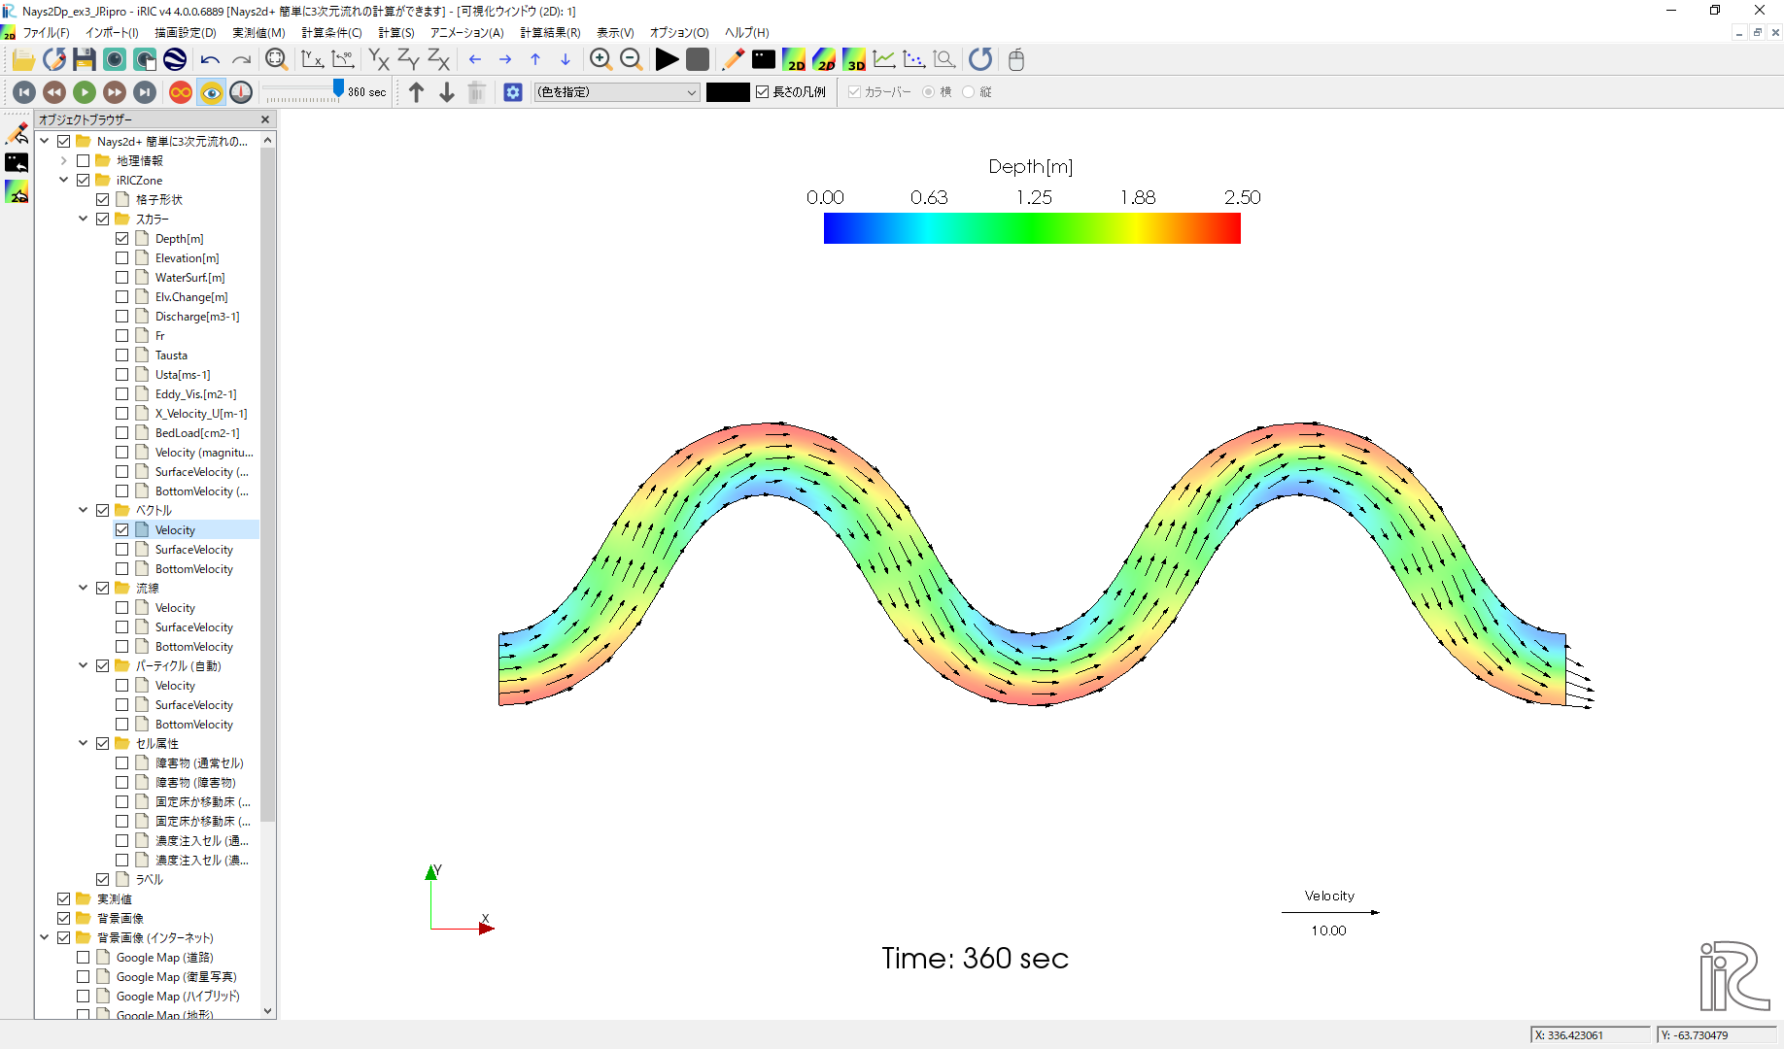Screen dimensions: 1784x1049
Task: Reset rotation with XY axes icon
Action: point(313,60)
